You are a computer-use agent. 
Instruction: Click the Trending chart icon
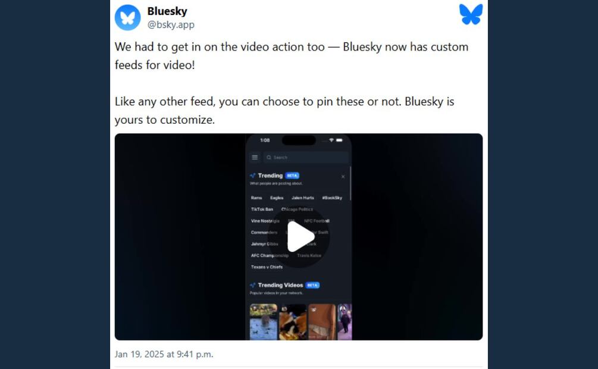tap(252, 176)
